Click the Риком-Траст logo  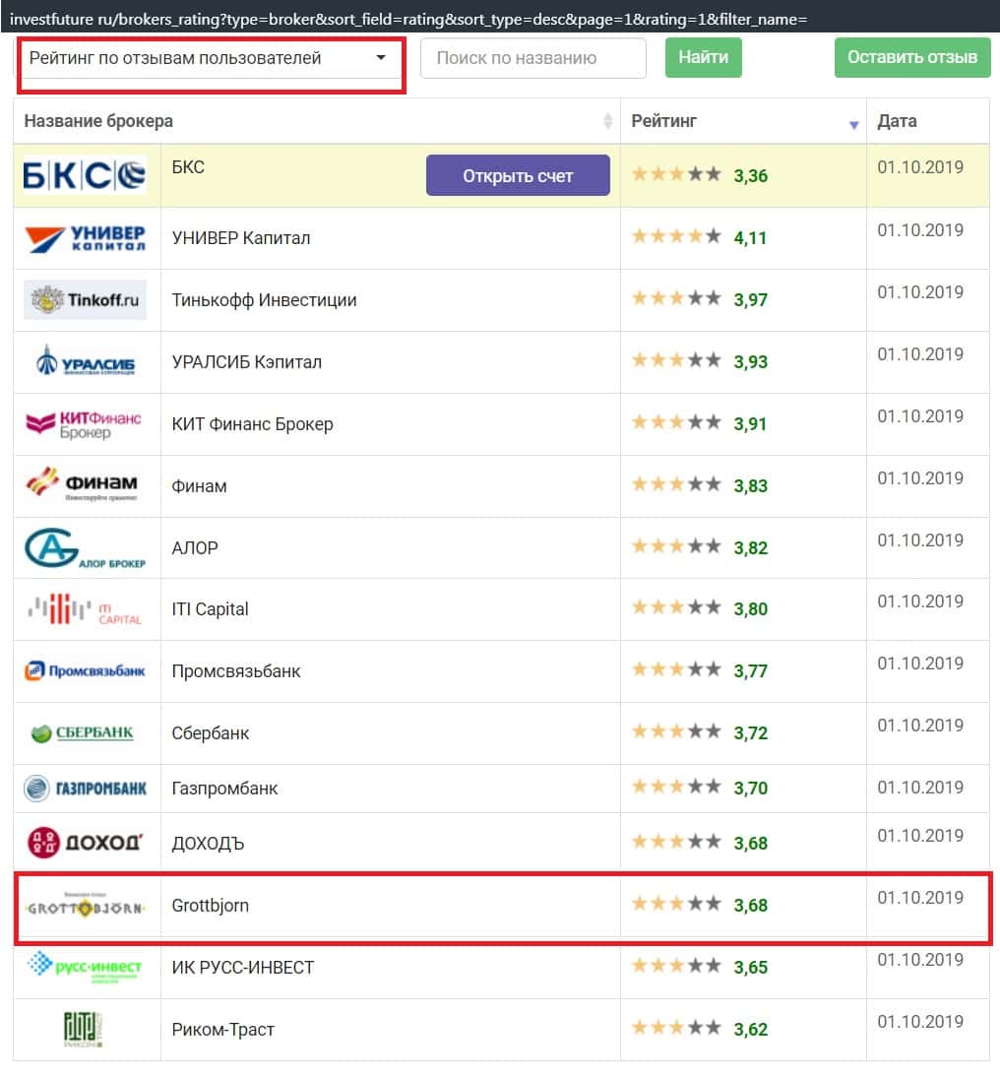click(x=83, y=1030)
